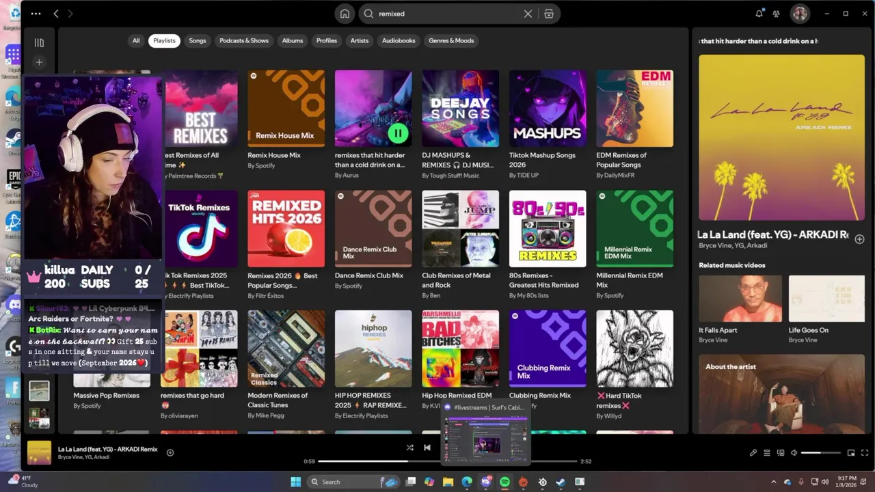This screenshot has height=492, width=875.
Task: Open About the artist card
Action: 781,394
